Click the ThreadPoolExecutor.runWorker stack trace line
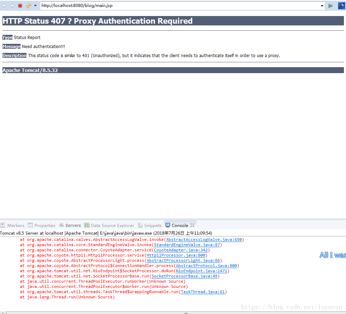This screenshot has width=346, height=314. pos(102,282)
